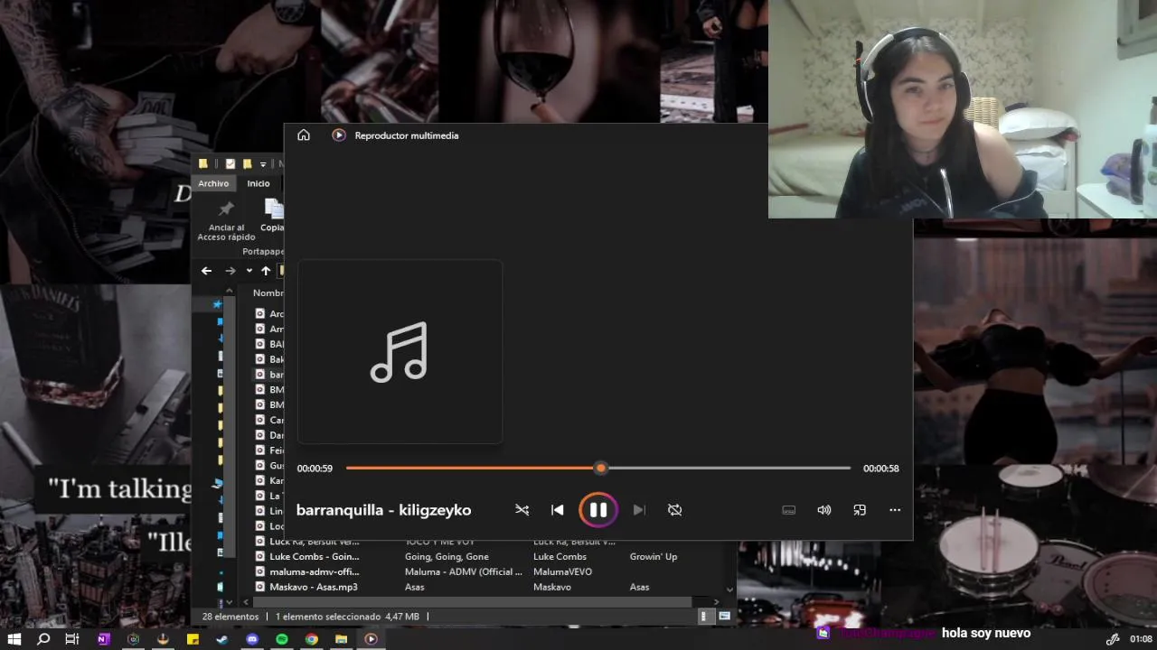Click the track title barranquilla - kiligzeyko
1157x650 pixels.
[x=383, y=510]
